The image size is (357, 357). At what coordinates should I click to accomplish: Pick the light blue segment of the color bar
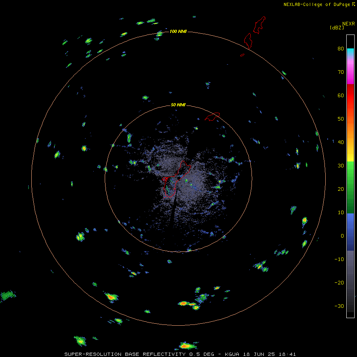pyautogui.click(x=350, y=220)
